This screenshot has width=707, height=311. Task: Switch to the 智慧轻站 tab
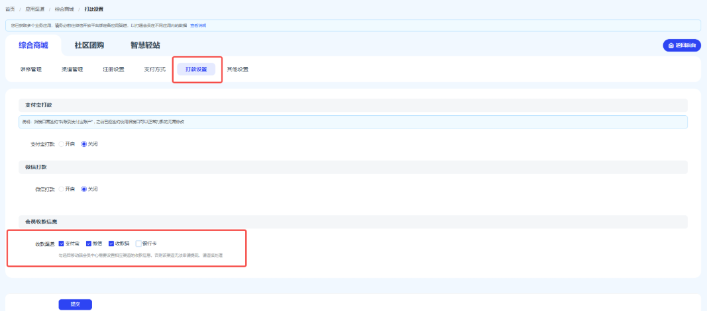tap(144, 46)
